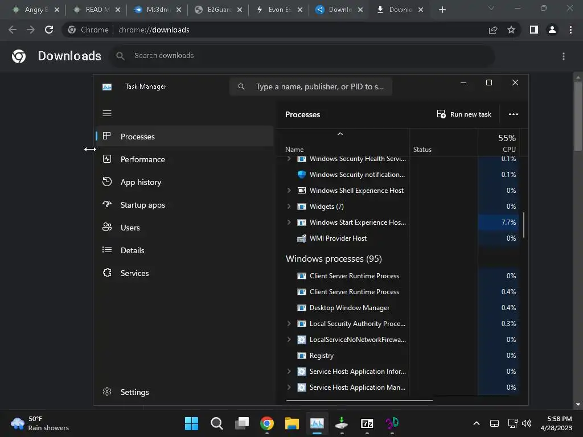This screenshot has height=437, width=583.
Task: Expand Local Security Authority Process row
Action: click(289, 324)
